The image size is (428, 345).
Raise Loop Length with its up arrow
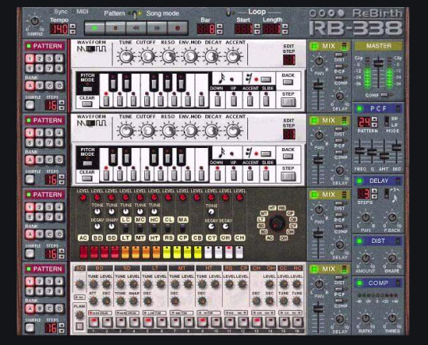pos(285,26)
